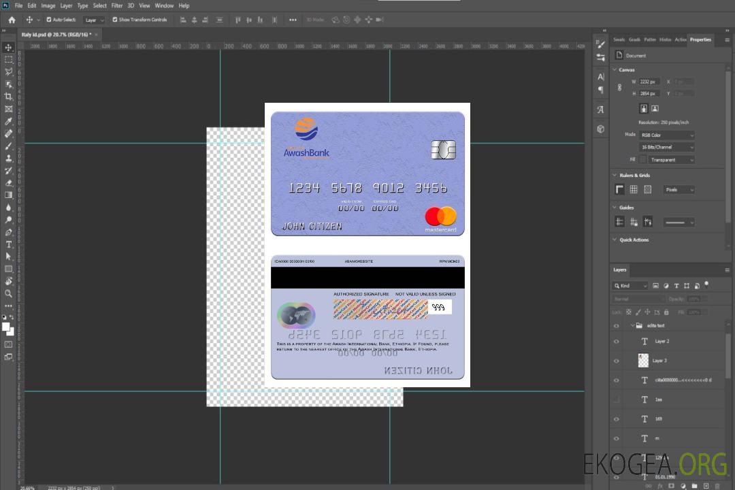Click the canvas Width input field
735x490 pixels.
(649, 82)
